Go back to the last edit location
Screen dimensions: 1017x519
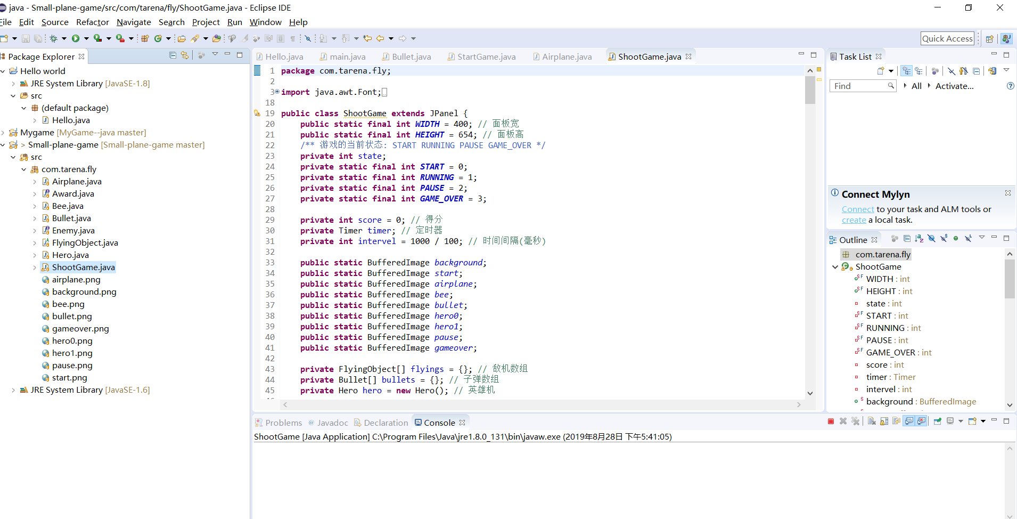[367, 38]
